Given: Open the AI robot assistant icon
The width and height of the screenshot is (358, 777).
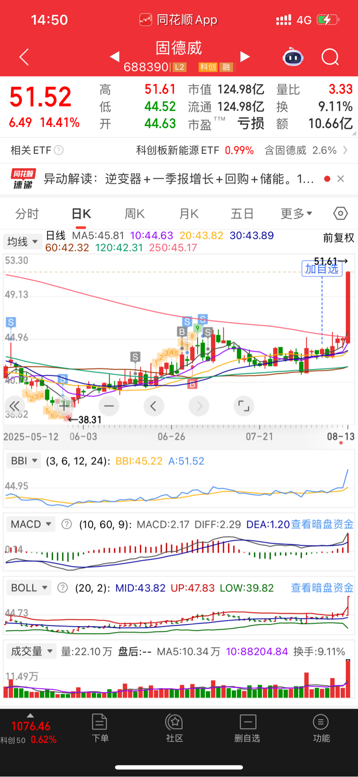Looking at the screenshot, I should point(293,57).
